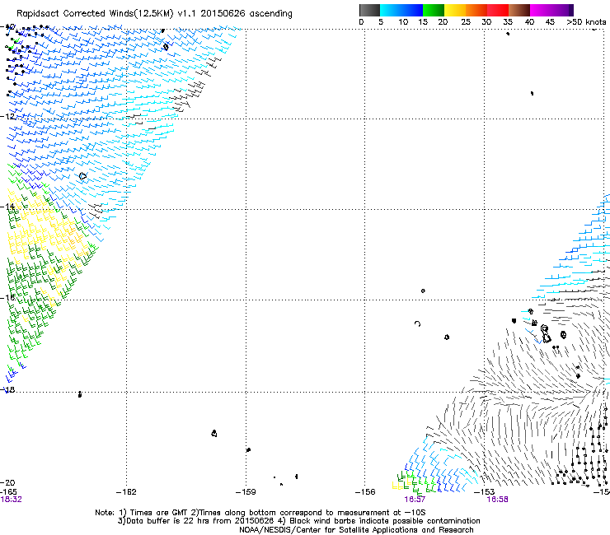Click the red 30-35 knots color segment

[x=498, y=10]
